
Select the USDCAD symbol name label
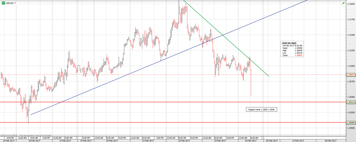click(11, 3)
